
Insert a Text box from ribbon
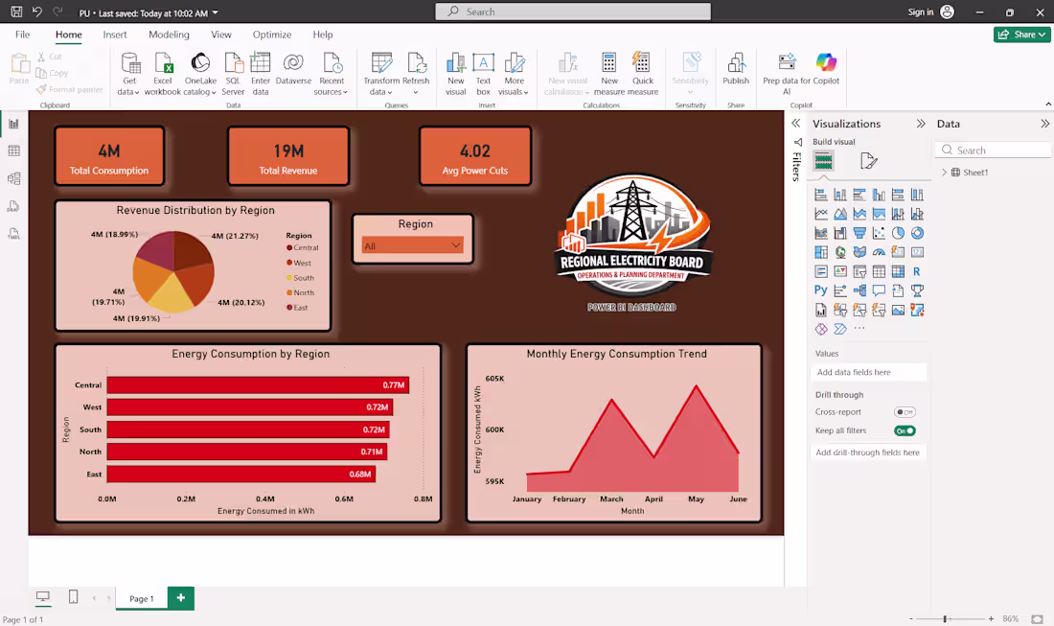point(483,75)
